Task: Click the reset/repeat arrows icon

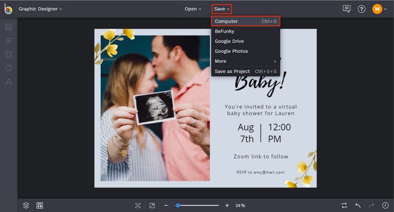Action: pos(344,205)
